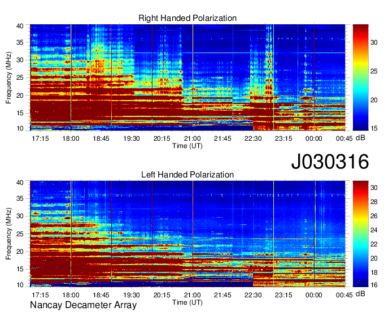Click 00:00 on the top time axis
The width and height of the screenshot is (384, 312).
(x=314, y=138)
